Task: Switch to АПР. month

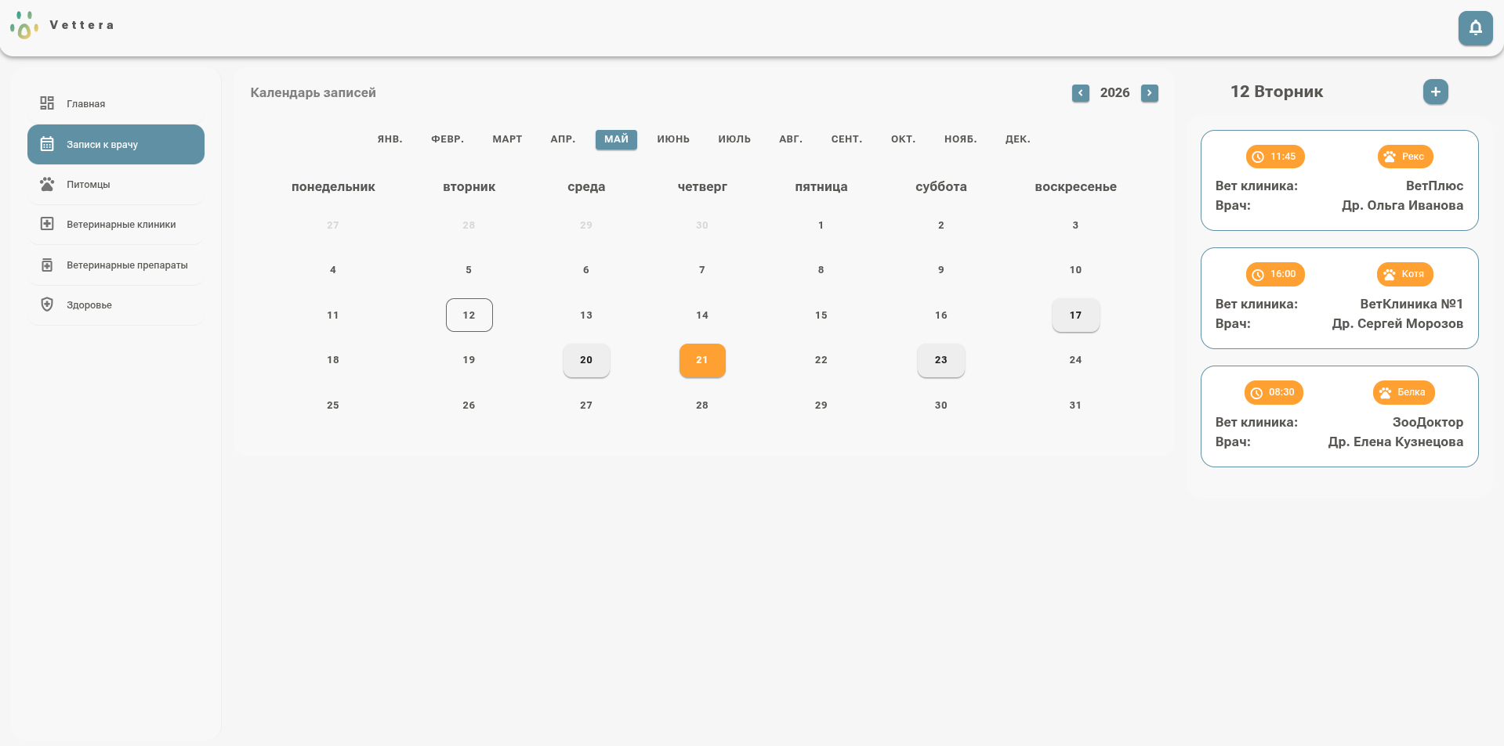Action: 563,139
